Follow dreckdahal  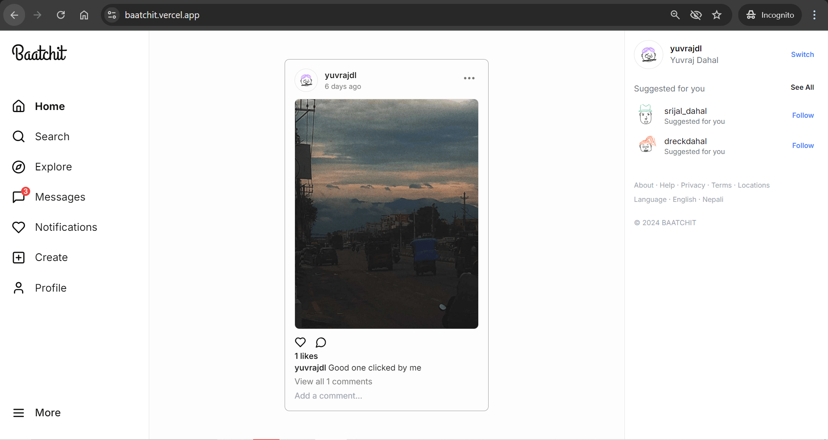tap(803, 145)
